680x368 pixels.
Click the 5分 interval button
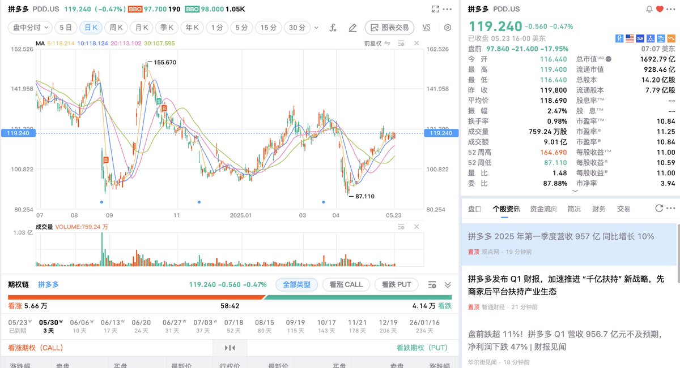click(241, 27)
